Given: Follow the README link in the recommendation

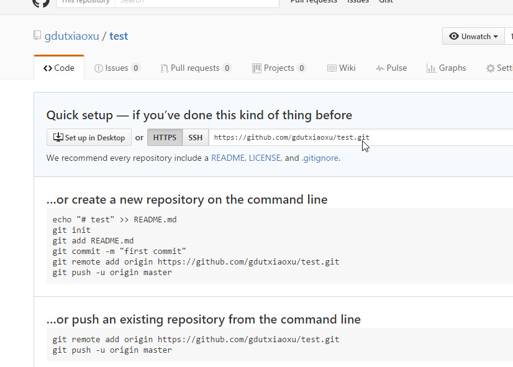Looking at the screenshot, I should tap(227, 158).
